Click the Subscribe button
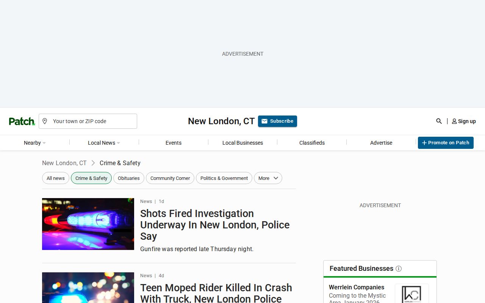The image size is (485, 303). click(277, 121)
